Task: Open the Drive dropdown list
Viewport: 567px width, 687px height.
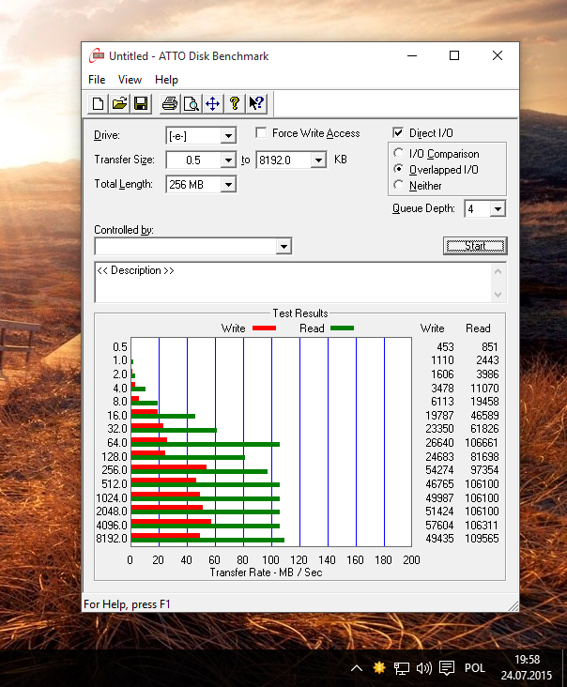Action: tap(228, 136)
